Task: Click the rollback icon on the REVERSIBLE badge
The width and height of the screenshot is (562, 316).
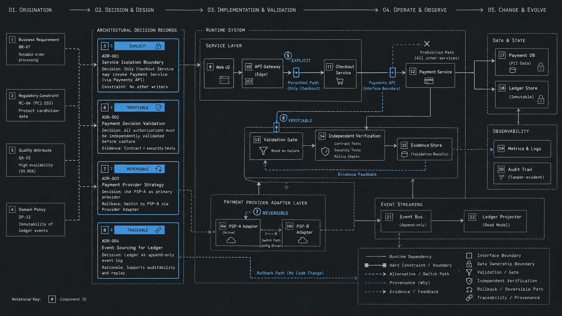Action: coord(158,169)
